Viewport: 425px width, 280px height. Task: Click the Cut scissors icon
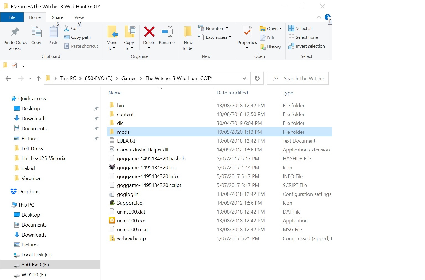tap(67, 28)
